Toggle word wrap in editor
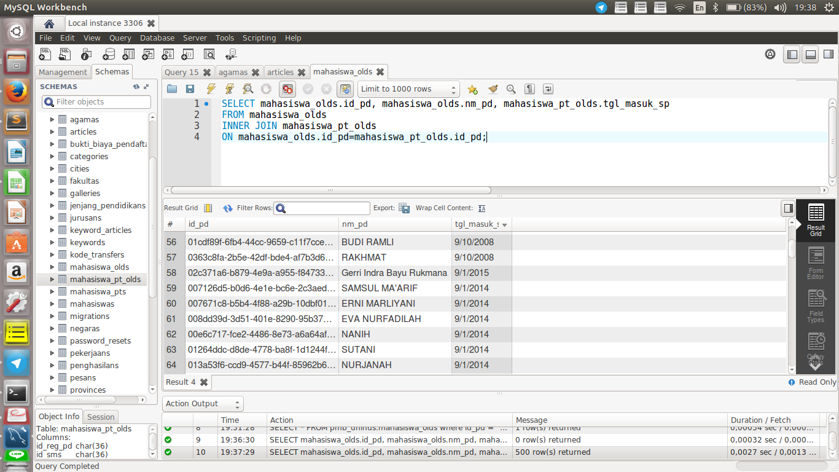This screenshot has height=472, width=839. tap(548, 89)
